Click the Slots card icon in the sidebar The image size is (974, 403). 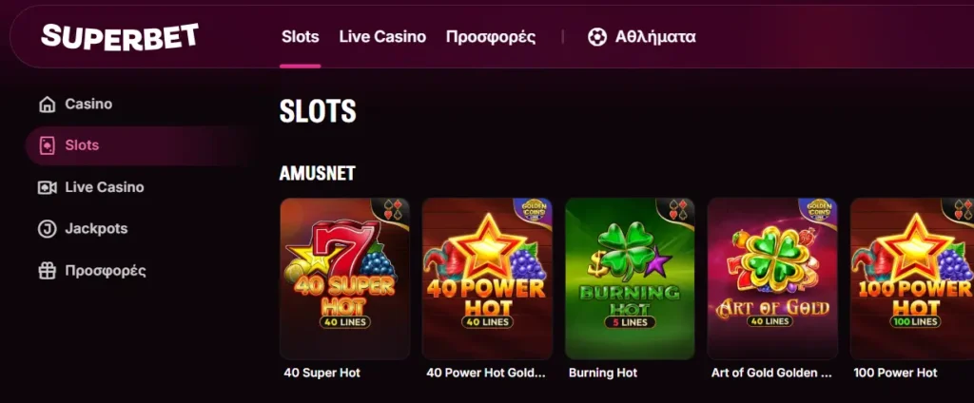pos(48,145)
